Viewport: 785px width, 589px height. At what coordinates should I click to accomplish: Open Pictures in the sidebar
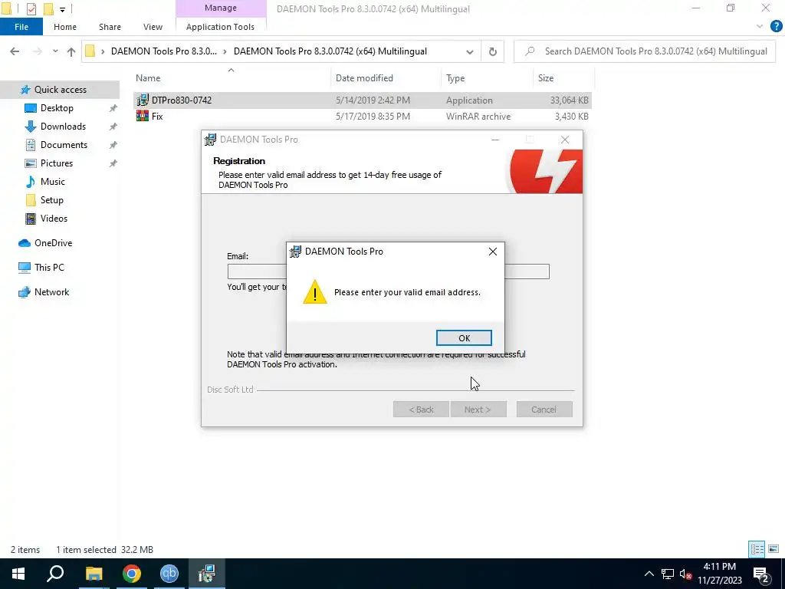pos(57,163)
